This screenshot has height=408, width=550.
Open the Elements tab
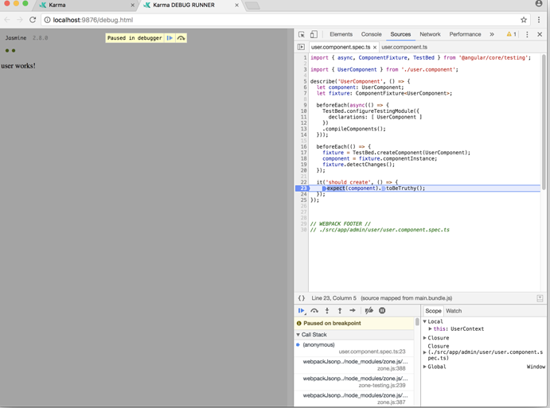[341, 34]
